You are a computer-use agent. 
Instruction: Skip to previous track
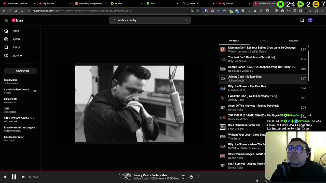pos(4,177)
